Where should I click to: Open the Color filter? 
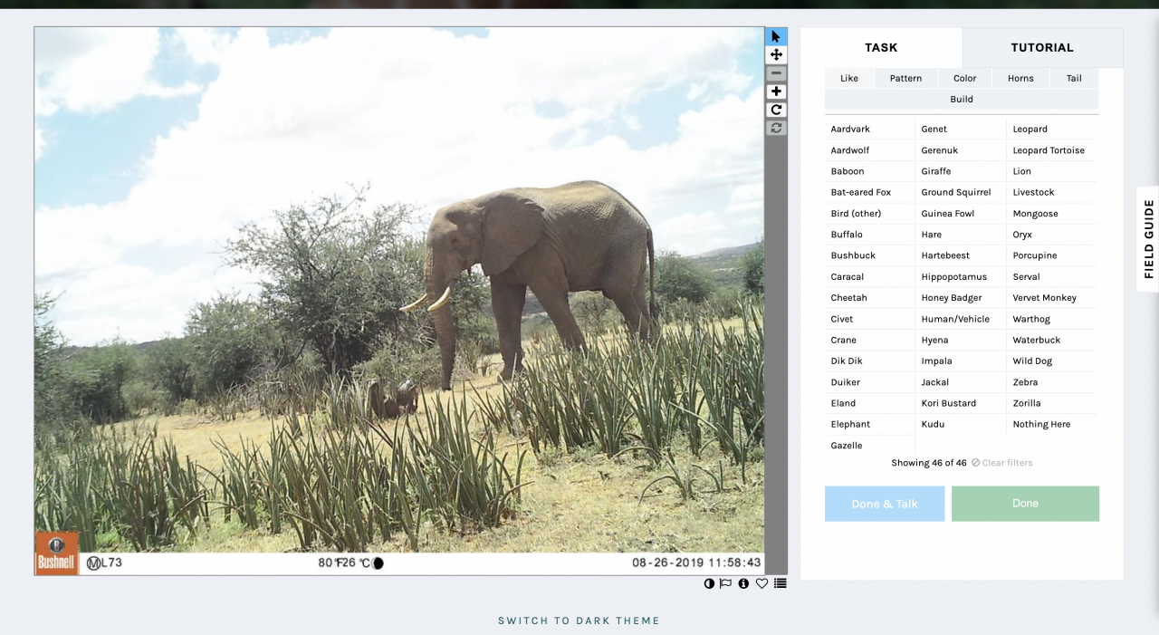pos(965,78)
